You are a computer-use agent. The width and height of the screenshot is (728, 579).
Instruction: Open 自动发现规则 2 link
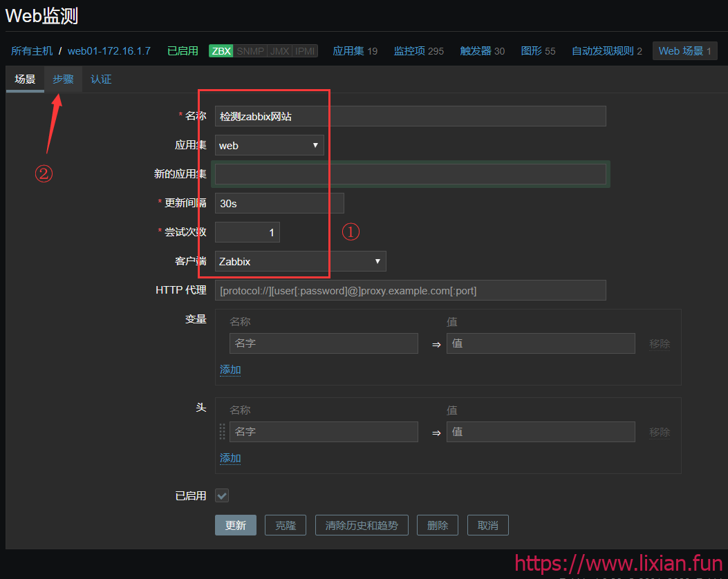click(607, 51)
